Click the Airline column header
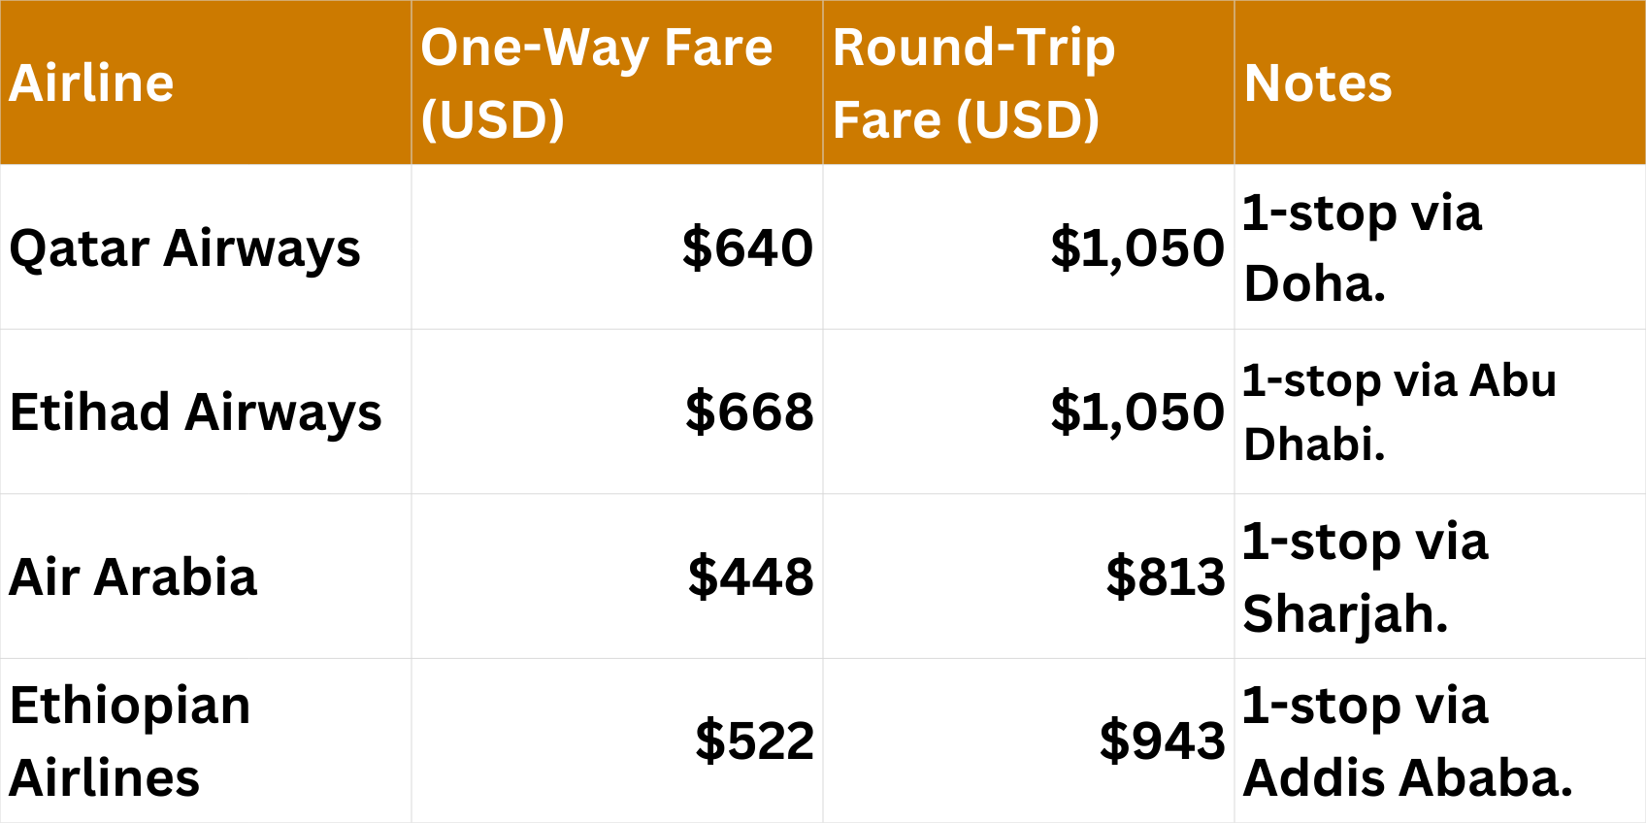This screenshot has width=1646, height=823. pos(92,82)
